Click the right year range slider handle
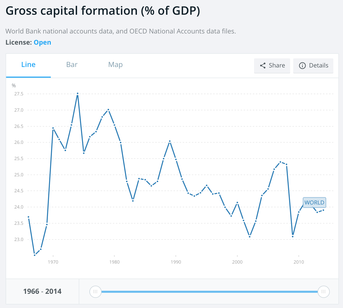Image resolution: width=343 pixels, height=308 pixels. pyautogui.click(x=323, y=292)
